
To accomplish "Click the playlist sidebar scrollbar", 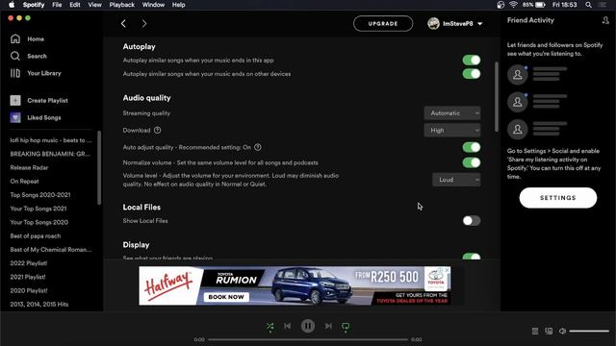I will pyautogui.click(x=99, y=167).
